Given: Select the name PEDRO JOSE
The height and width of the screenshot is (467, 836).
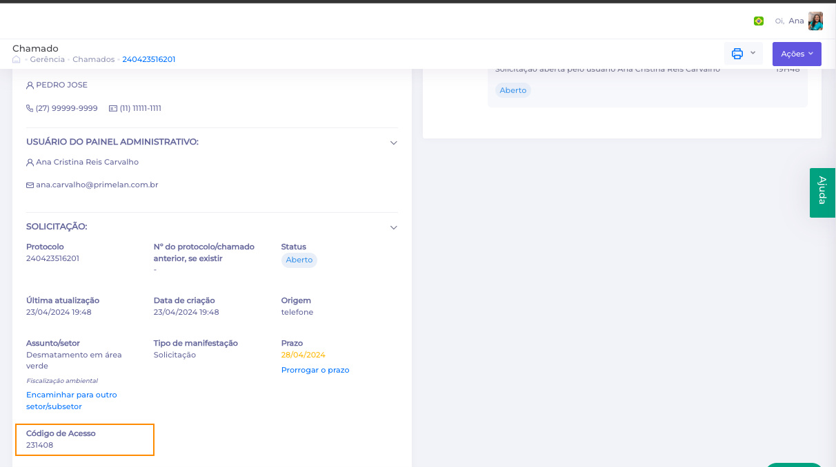Looking at the screenshot, I should (x=62, y=85).
